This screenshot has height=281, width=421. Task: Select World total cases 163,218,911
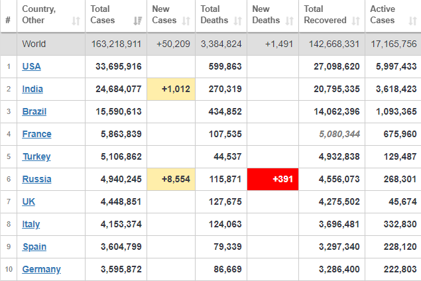point(116,44)
